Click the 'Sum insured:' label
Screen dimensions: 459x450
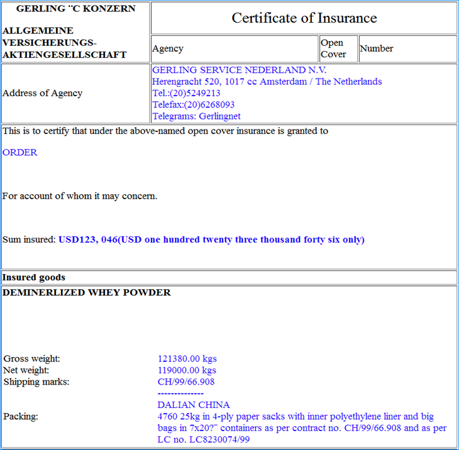pos(29,239)
